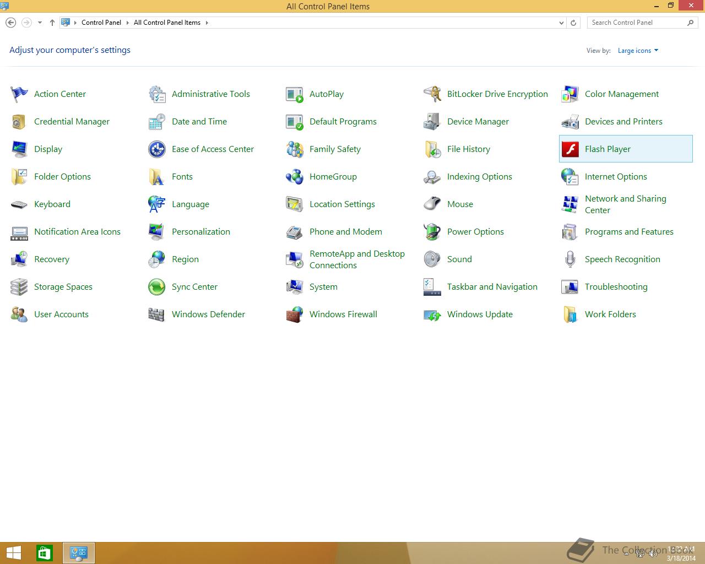Viewport: 705px width, 564px height.
Task: Click the Power Options battery icon
Action: pyautogui.click(x=432, y=232)
